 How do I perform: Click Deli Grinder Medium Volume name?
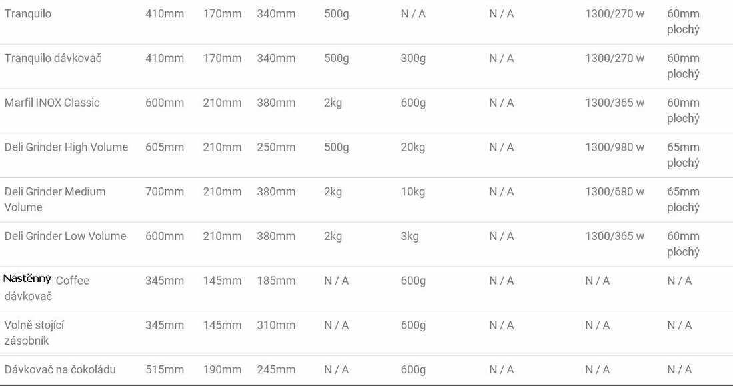click(x=55, y=199)
